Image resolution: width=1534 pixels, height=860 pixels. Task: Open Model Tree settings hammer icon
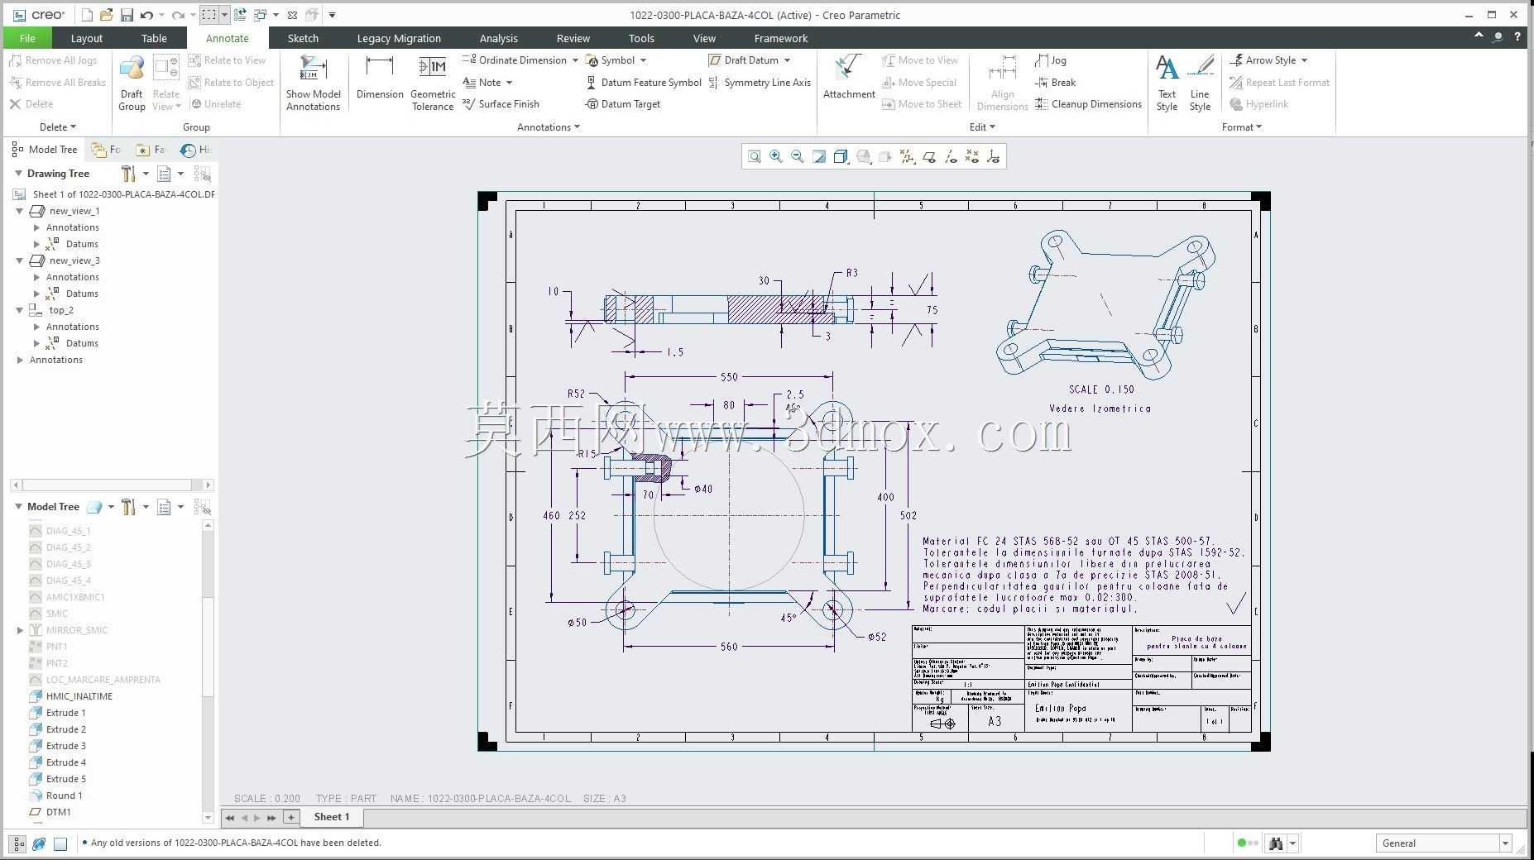tap(128, 507)
